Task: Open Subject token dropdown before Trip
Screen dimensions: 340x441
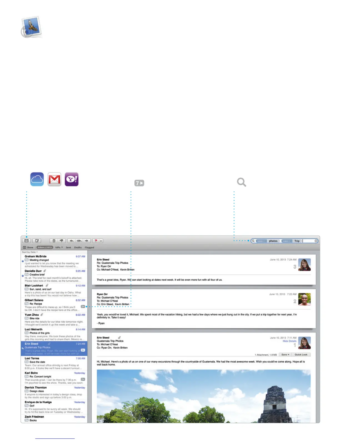Action: point(287,241)
